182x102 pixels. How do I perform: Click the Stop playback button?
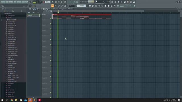tap(40, 2)
